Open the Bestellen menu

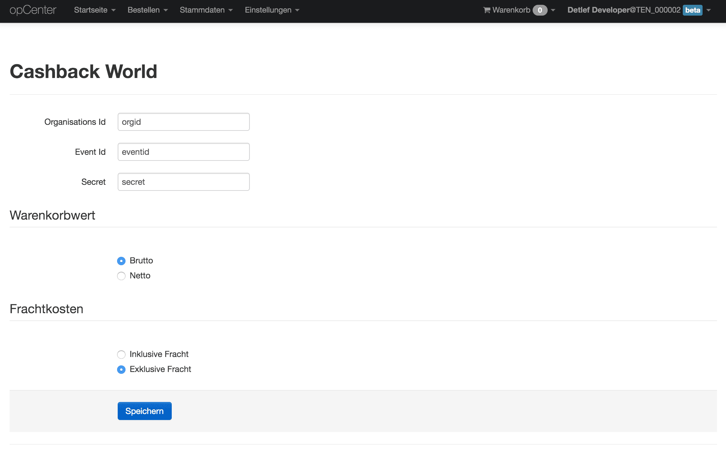click(x=148, y=10)
